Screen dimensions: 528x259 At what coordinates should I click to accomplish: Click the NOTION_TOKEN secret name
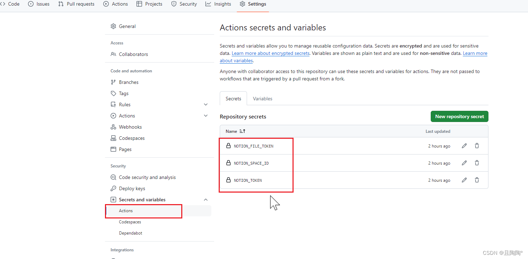[248, 180]
